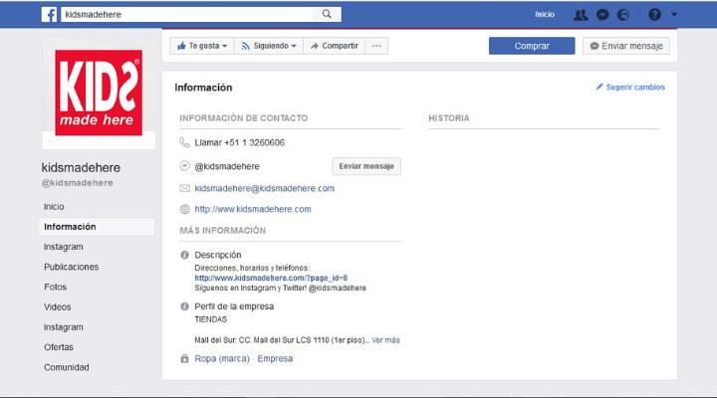
Task: Click the globe website icon
Action: click(x=184, y=209)
